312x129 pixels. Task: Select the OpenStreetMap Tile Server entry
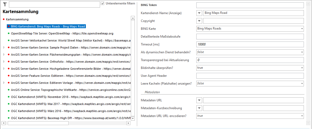[62, 33]
